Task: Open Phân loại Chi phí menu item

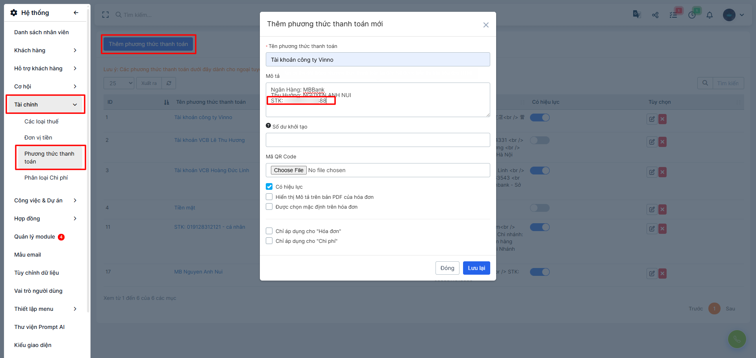Action: (x=46, y=178)
